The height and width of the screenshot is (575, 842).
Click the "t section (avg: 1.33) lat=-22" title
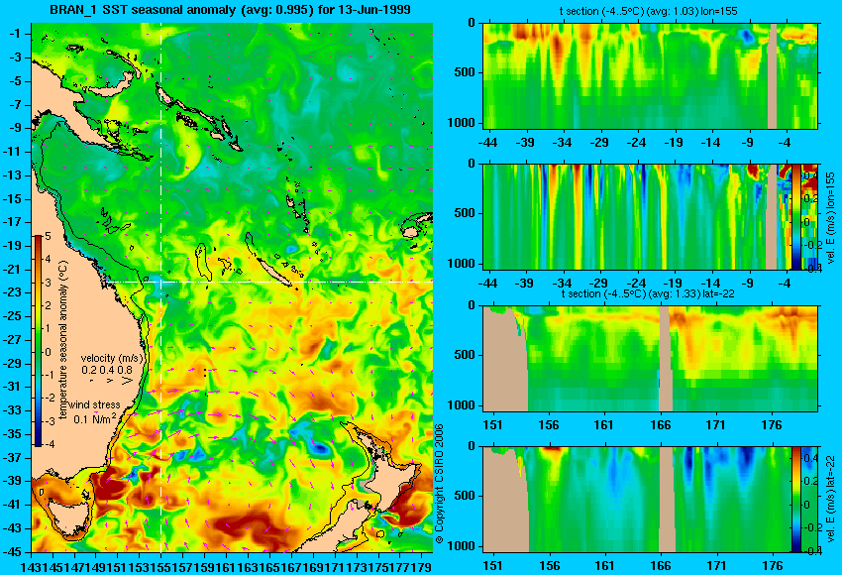pos(648,294)
